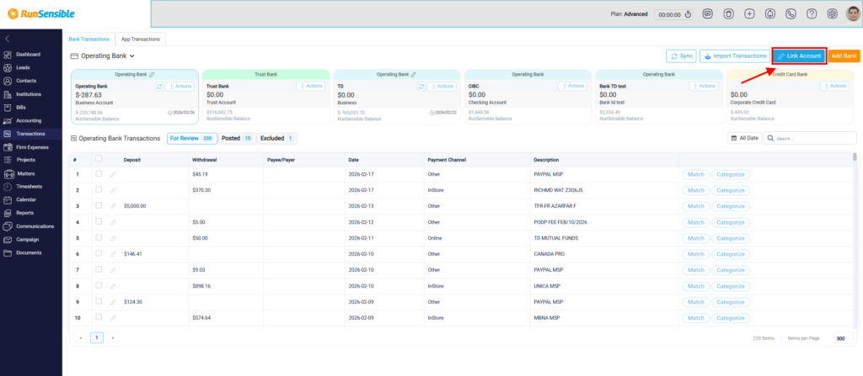
Task: Open Actions menu on TD card
Action: point(442,87)
